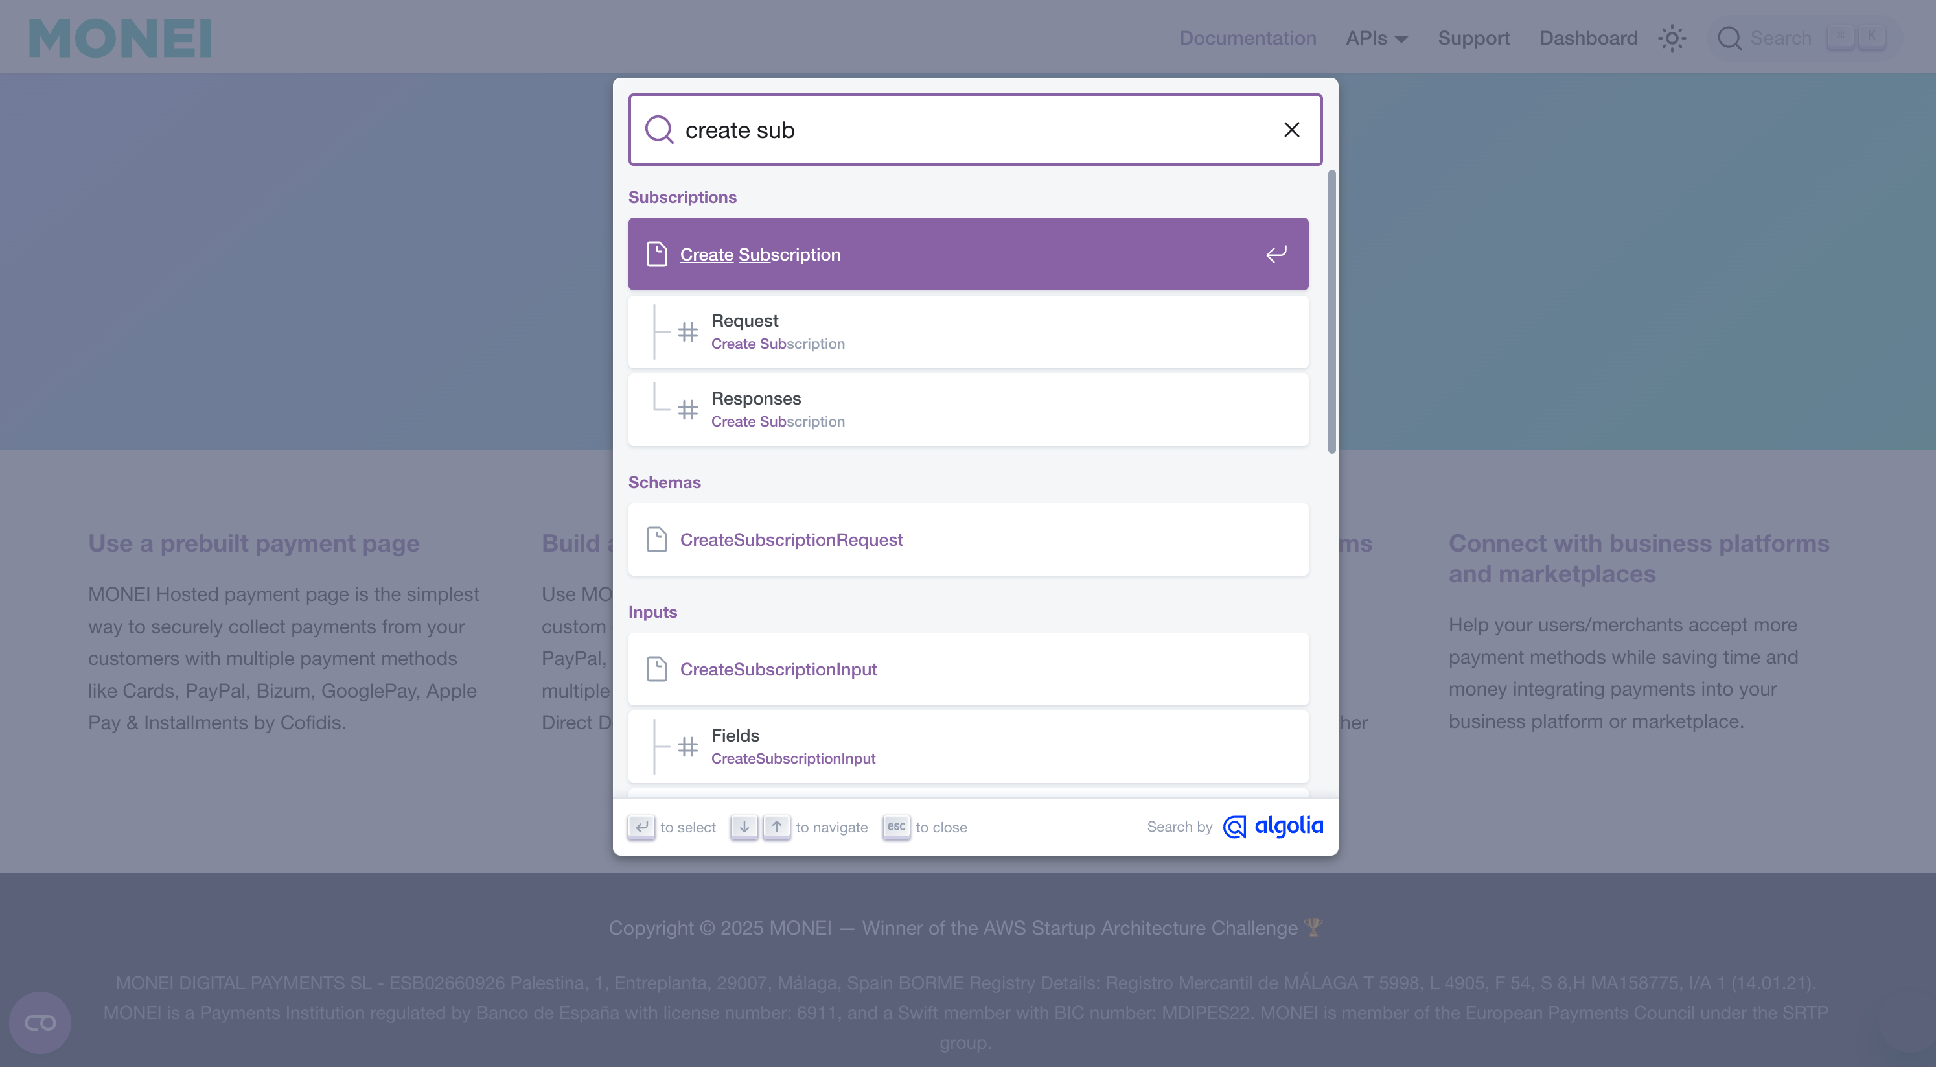This screenshot has height=1067, width=1936.
Task: Open the Algolia logo link
Action: [x=1273, y=827]
